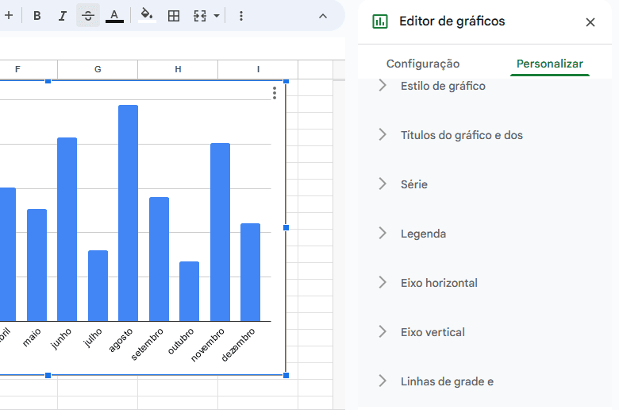This screenshot has width=619, height=410.
Task: Open the chart's three-dot options menu
Action: (x=275, y=93)
